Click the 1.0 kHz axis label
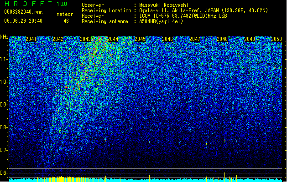This screenshot has width=287, height=182. coord(4,82)
